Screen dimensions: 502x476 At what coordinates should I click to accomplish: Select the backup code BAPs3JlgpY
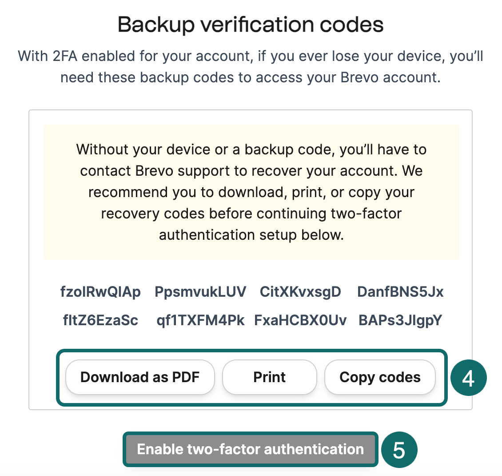pyautogui.click(x=400, y=320)
